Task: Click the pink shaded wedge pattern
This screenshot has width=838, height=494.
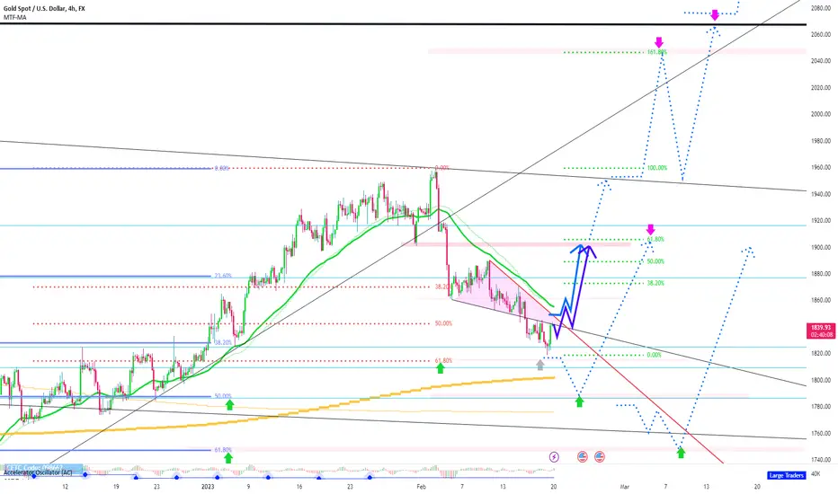Action: coord(493,291)
